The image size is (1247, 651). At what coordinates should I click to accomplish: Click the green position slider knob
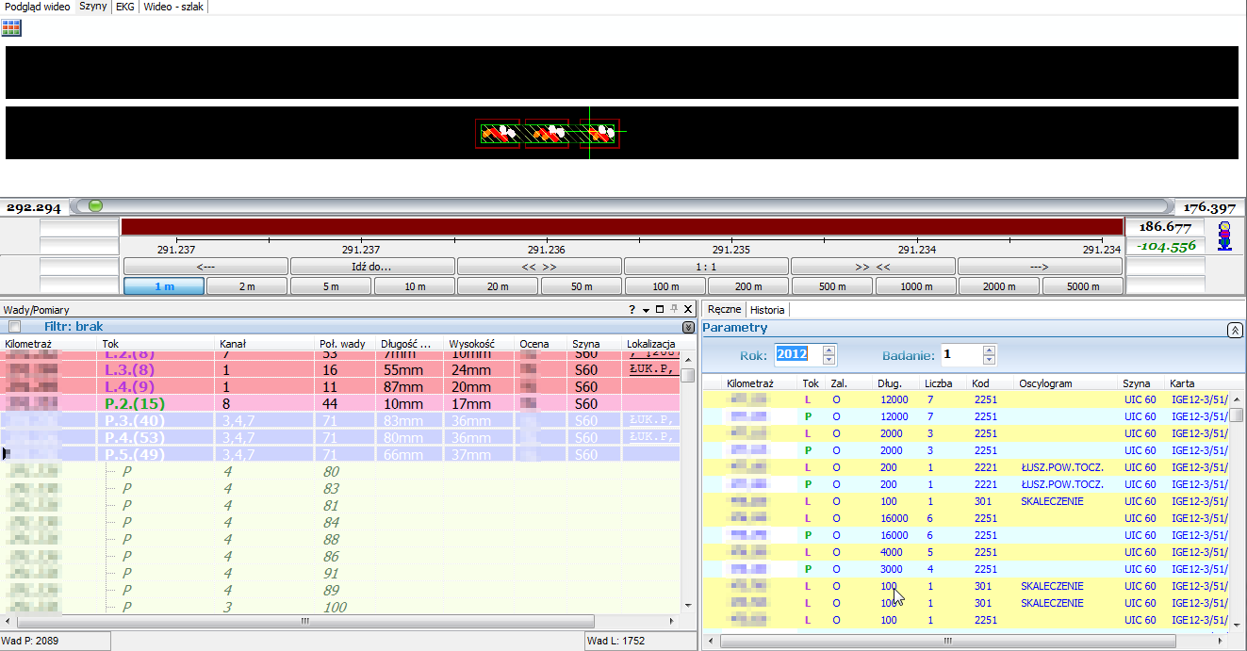[x=94, y=206]
